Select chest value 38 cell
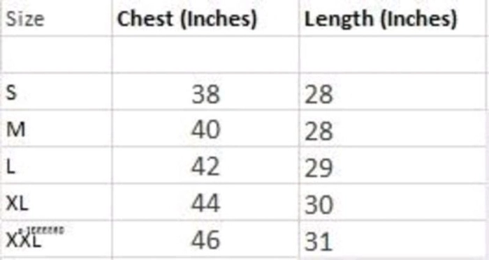Viewport: 489px width, 260px height. [x=205, y=91]
